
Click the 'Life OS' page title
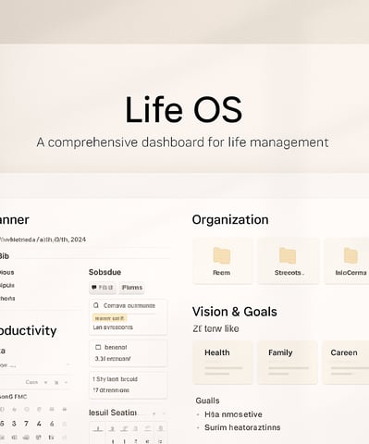pyautogui.click(x=184, y=110)
